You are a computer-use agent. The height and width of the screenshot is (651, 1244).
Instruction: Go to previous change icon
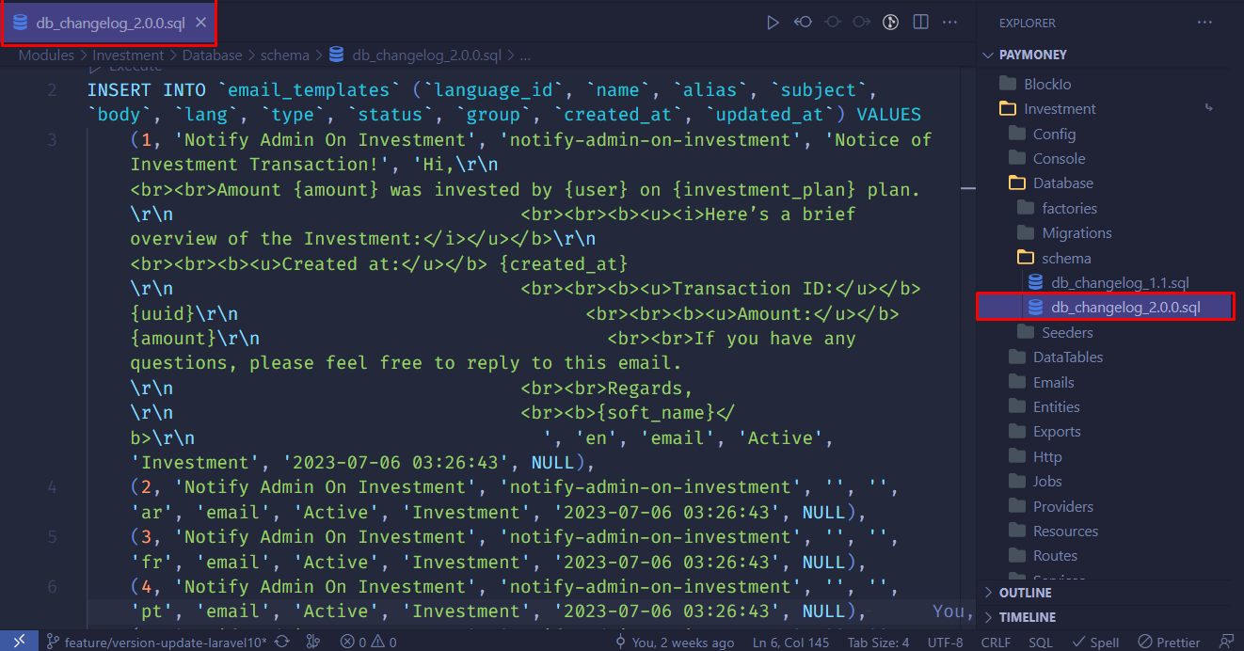[803, 23]
